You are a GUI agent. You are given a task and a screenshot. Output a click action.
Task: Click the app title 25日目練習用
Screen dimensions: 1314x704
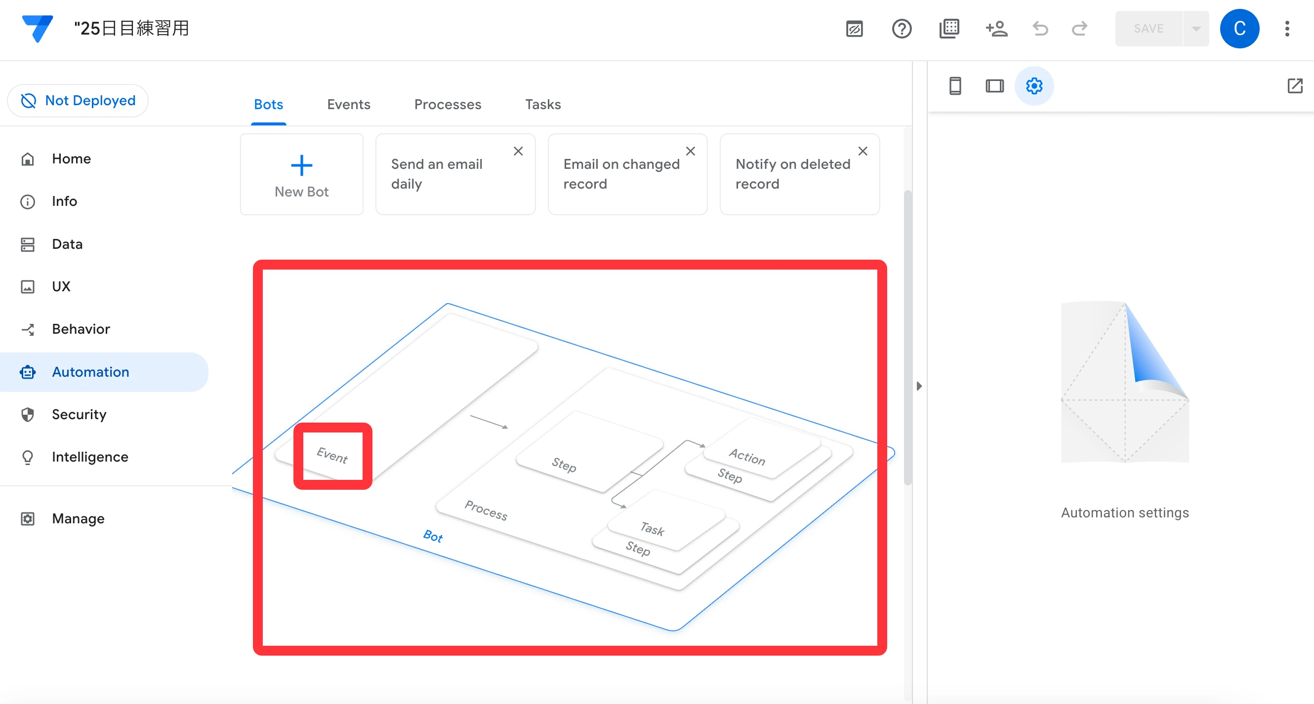coord(131,29)
